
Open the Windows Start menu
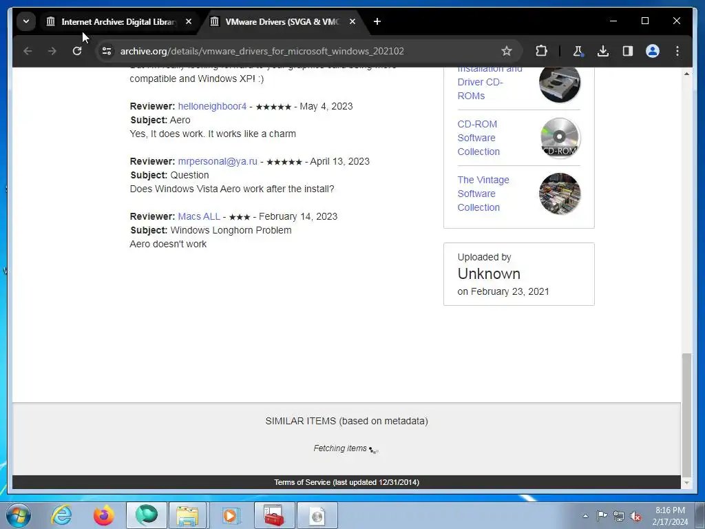19,515
